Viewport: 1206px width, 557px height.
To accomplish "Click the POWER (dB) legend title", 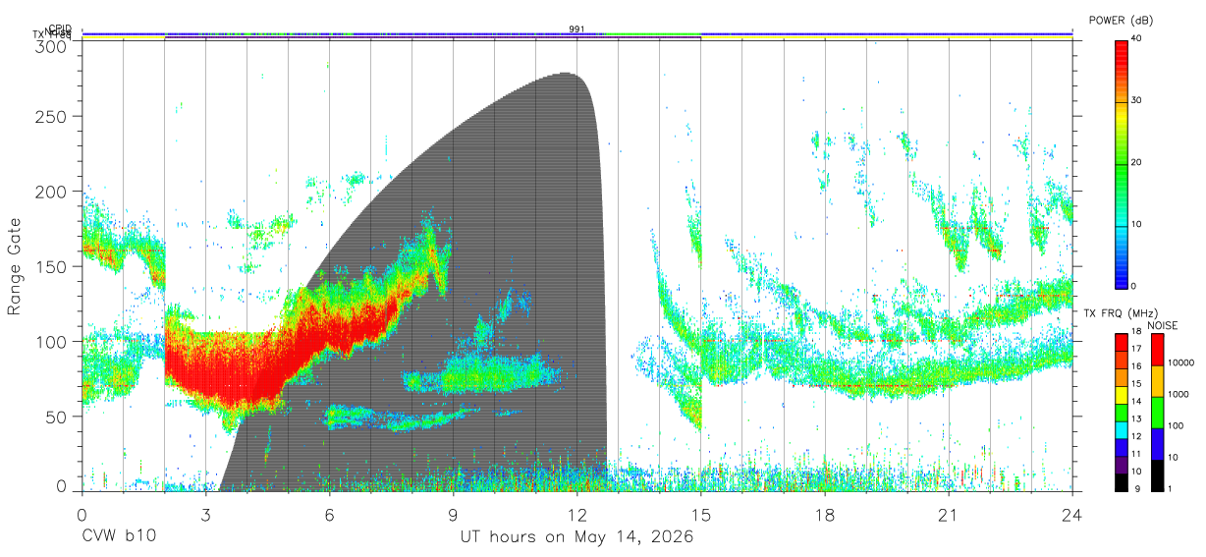I will (x=1123, y=21).
